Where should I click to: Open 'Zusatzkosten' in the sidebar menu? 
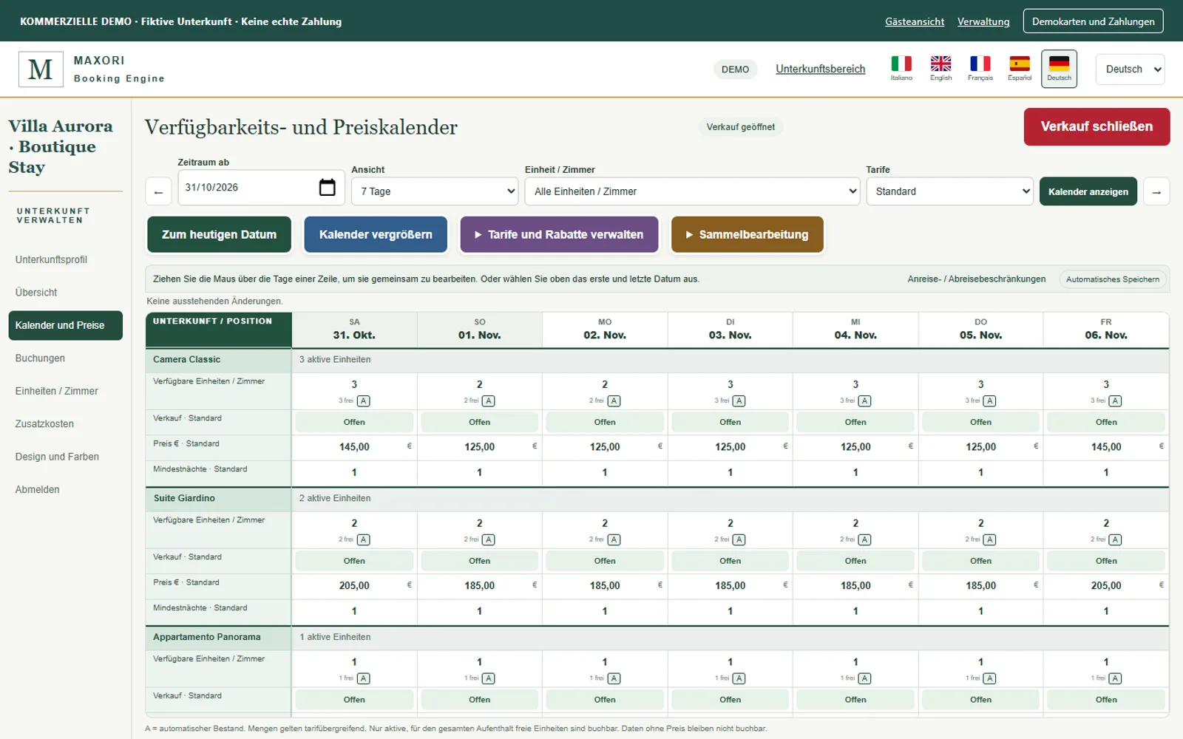pos(44,424)
